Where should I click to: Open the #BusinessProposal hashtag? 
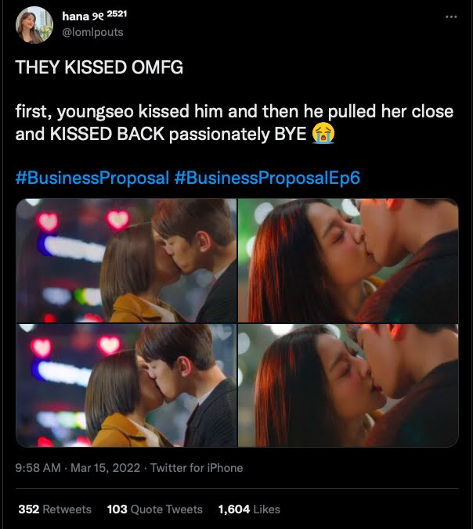(92, 178)
